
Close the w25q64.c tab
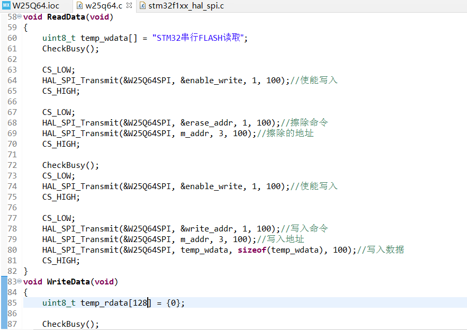point(129,5)
